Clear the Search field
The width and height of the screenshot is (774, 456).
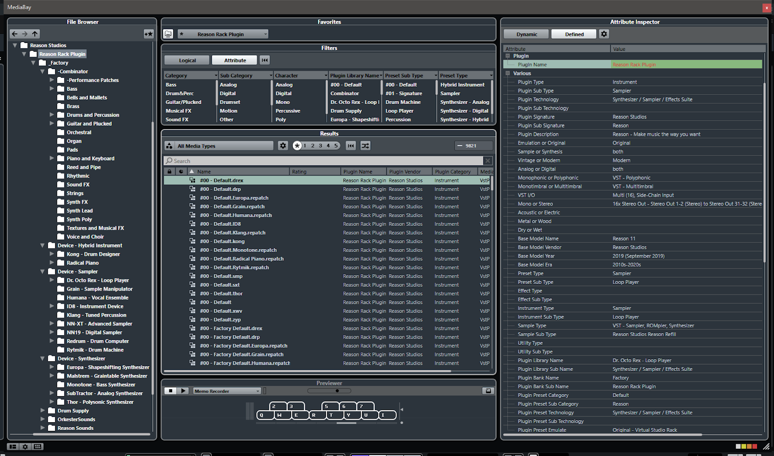pos(488,161)
